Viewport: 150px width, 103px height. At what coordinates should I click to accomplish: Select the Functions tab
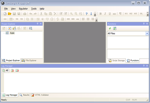[133, 60]
